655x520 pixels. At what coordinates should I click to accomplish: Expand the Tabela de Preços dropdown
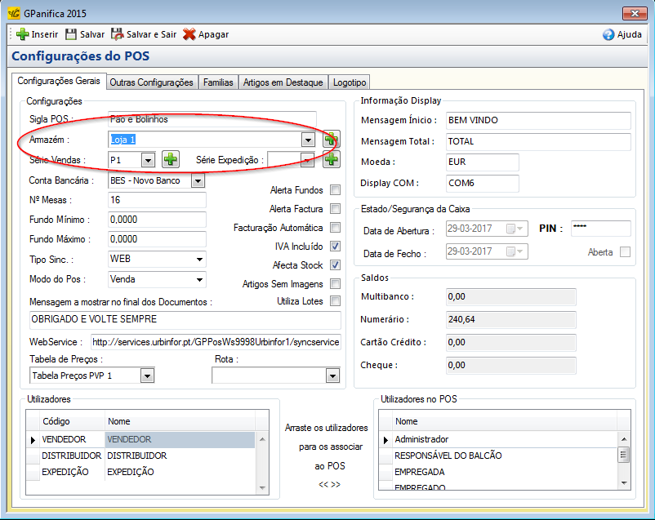click(147, 376)
